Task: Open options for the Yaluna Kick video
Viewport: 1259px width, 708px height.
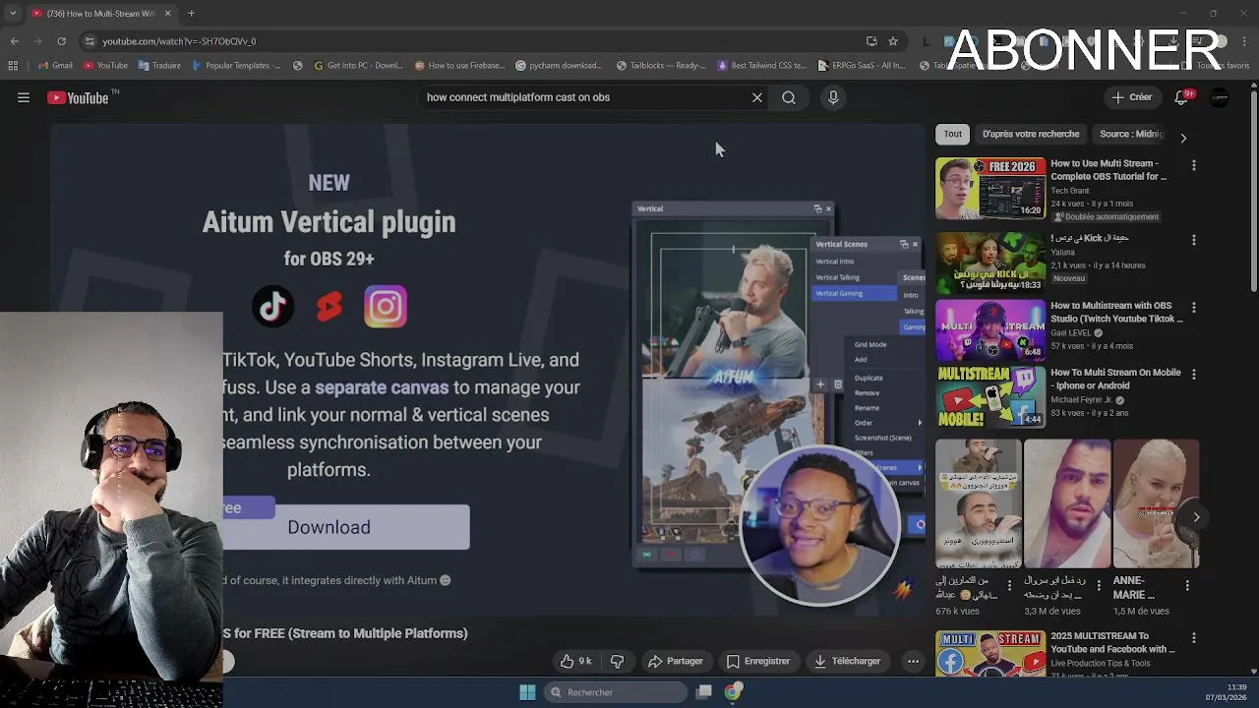Action: (1194, 240)
